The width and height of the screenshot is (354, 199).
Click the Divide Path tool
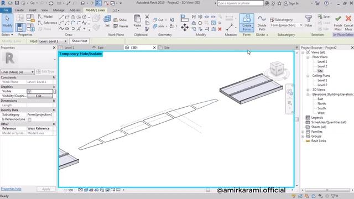[x=262, y=23]
